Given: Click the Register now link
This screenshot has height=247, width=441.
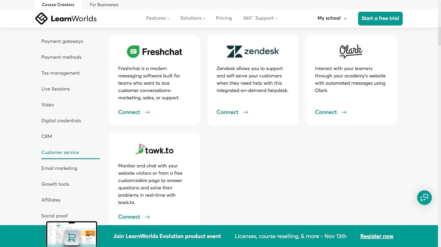Looking at the screenshot, I should 377,236.
